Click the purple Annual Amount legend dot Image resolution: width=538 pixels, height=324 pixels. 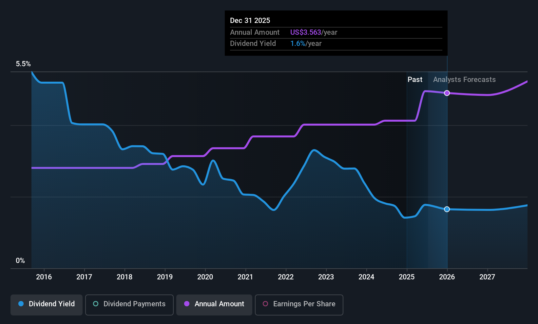(x=187, y=304)
